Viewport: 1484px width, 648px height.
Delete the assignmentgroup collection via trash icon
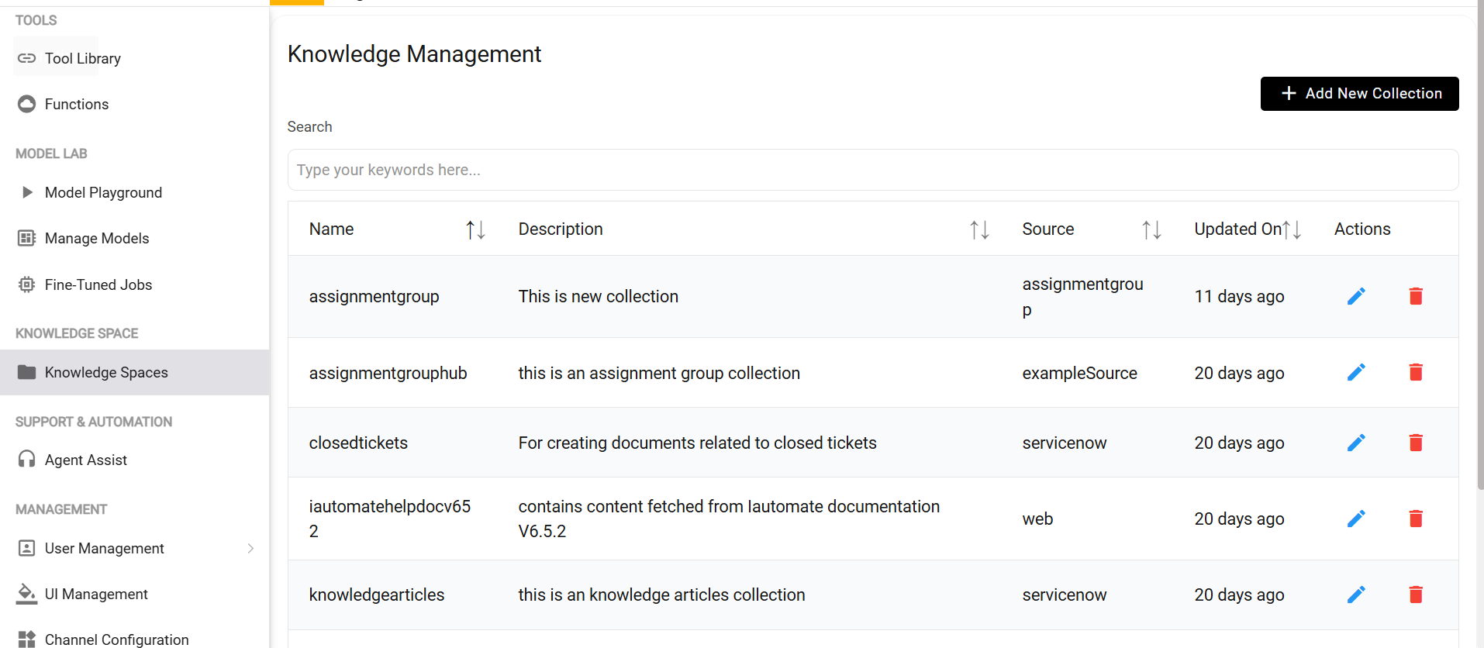click(1416, 296)
